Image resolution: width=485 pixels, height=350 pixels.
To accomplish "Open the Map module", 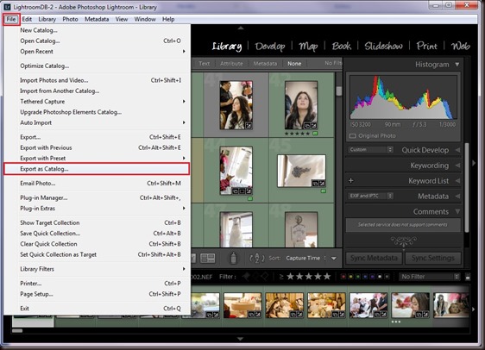I will coord(308,47).
